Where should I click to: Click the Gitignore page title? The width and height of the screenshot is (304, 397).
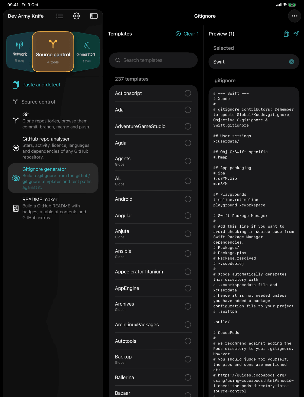click(x=205, y=16)
